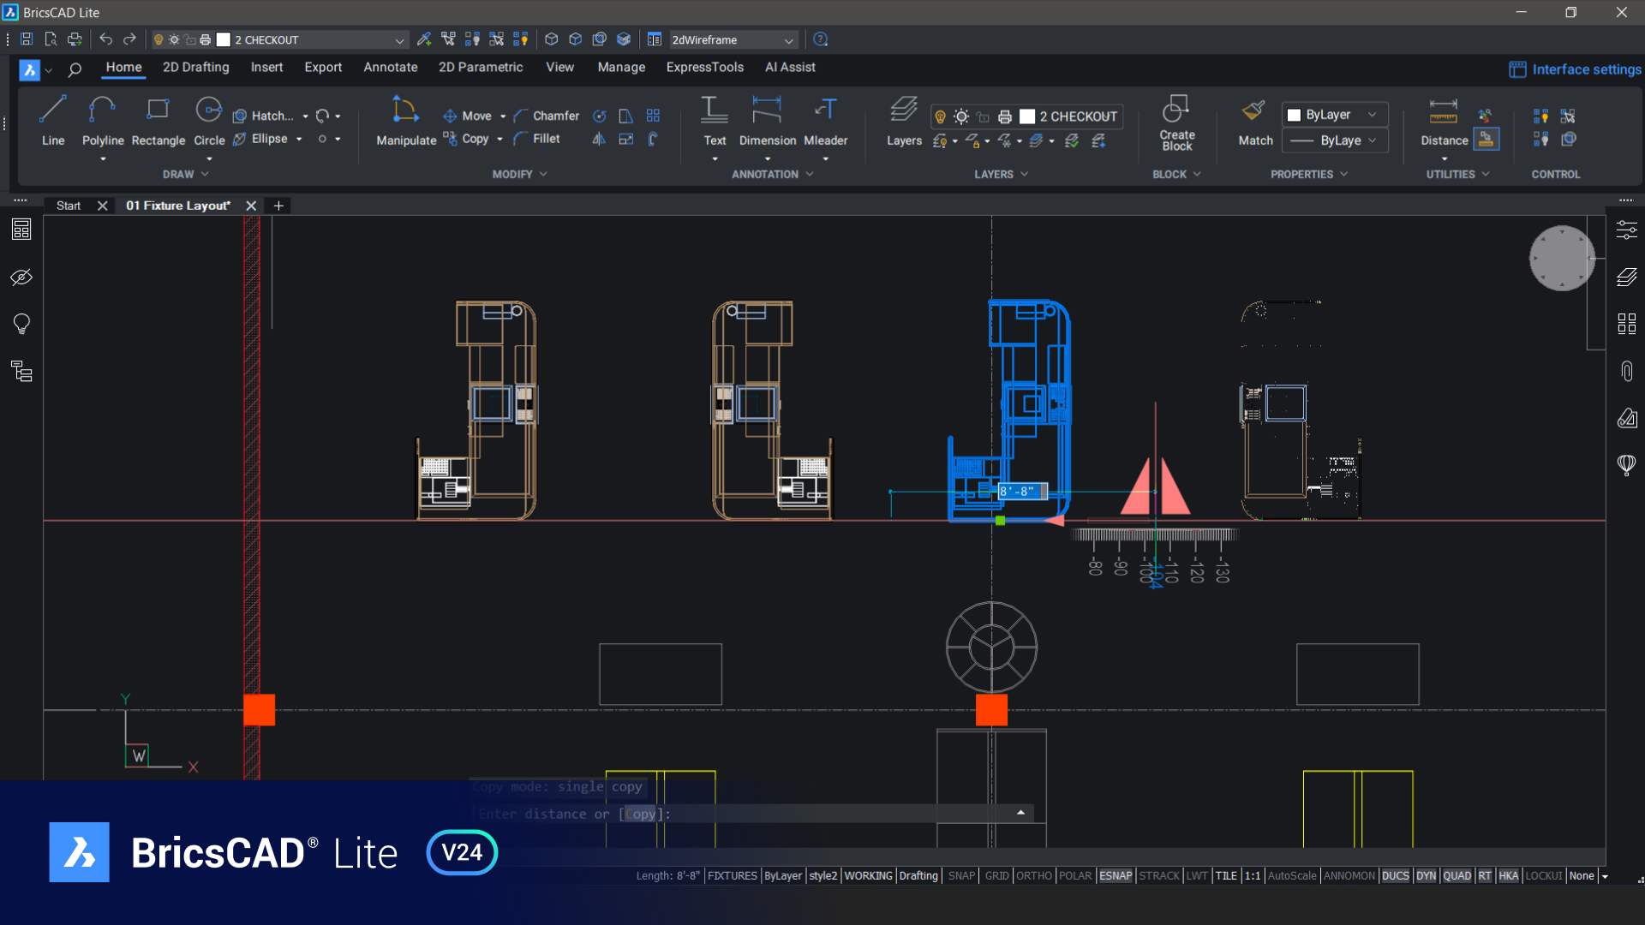Toggle ESNAP in the status bar

(1115, 875)
